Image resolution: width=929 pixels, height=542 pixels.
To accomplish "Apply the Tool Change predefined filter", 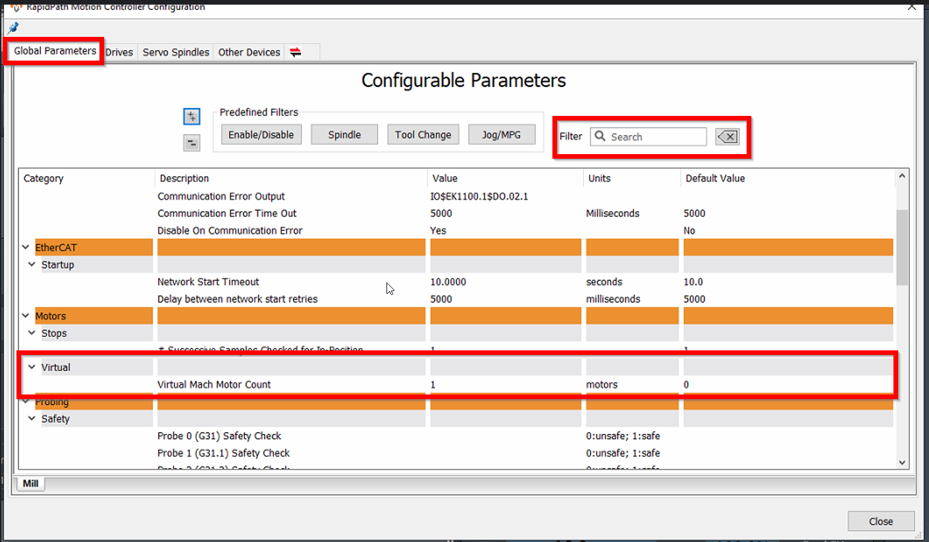I will [x=423, y=135].
